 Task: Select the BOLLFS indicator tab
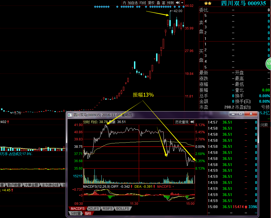(x=123, y=209)
